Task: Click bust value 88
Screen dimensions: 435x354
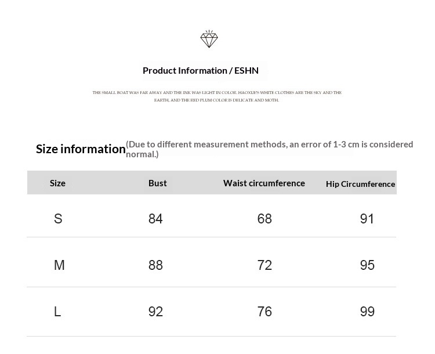Action: click(155, 265)
